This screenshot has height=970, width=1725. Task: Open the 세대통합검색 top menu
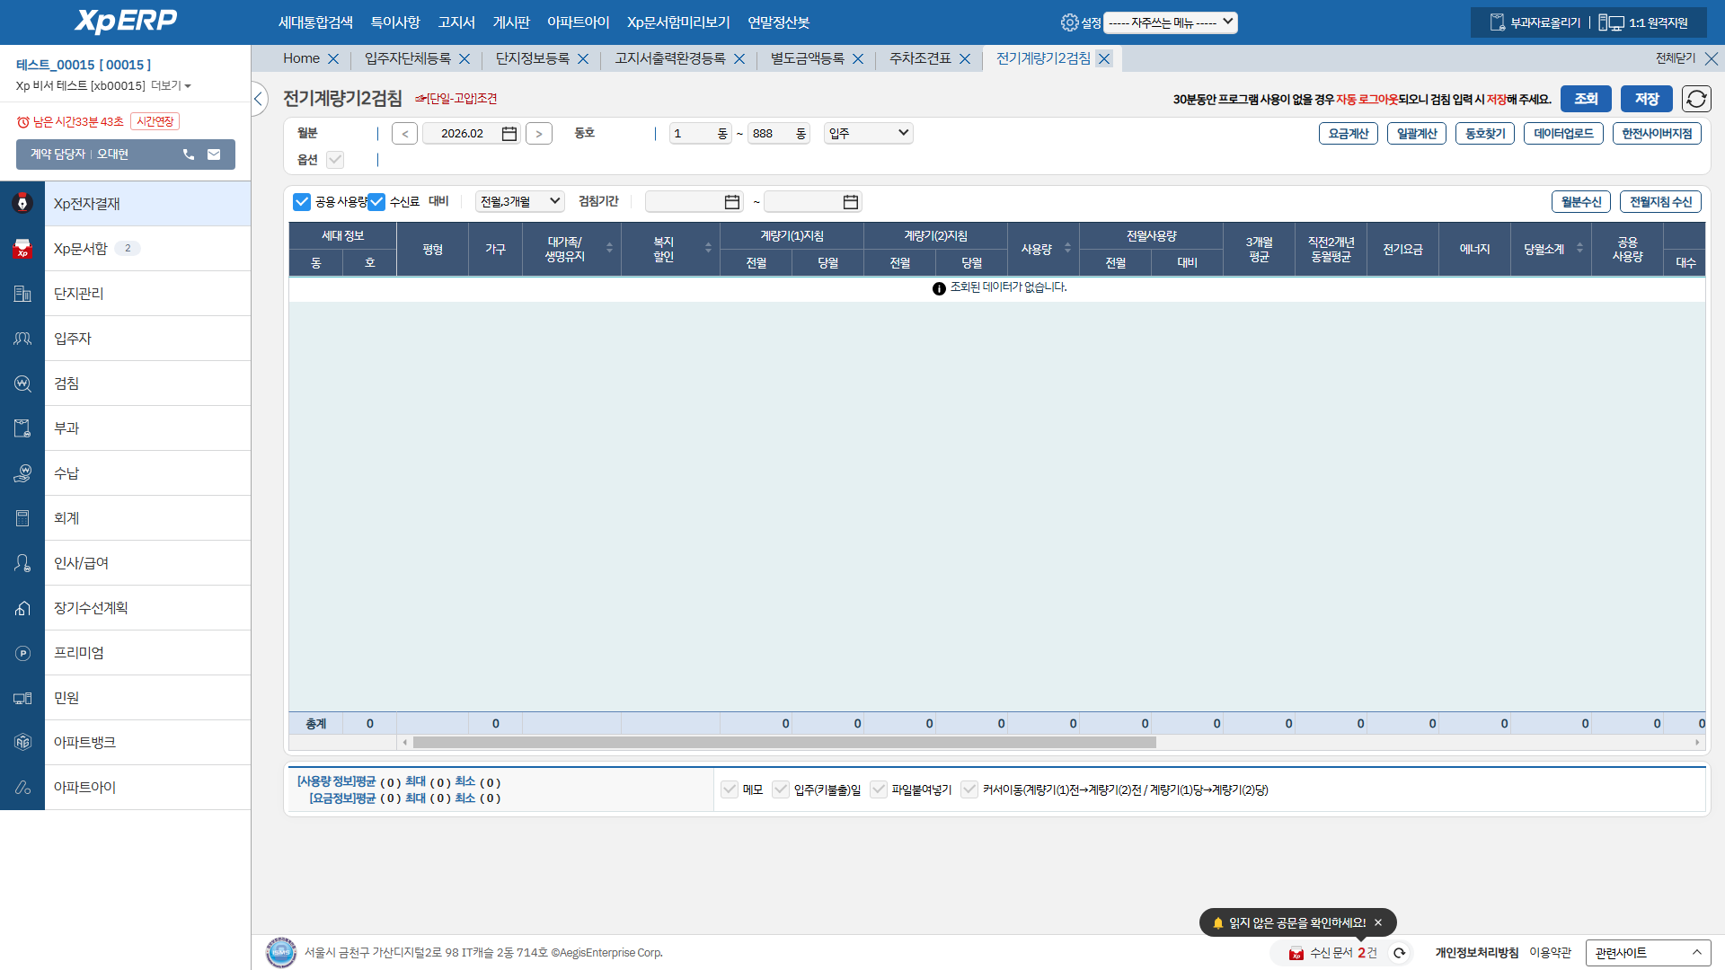315,22
